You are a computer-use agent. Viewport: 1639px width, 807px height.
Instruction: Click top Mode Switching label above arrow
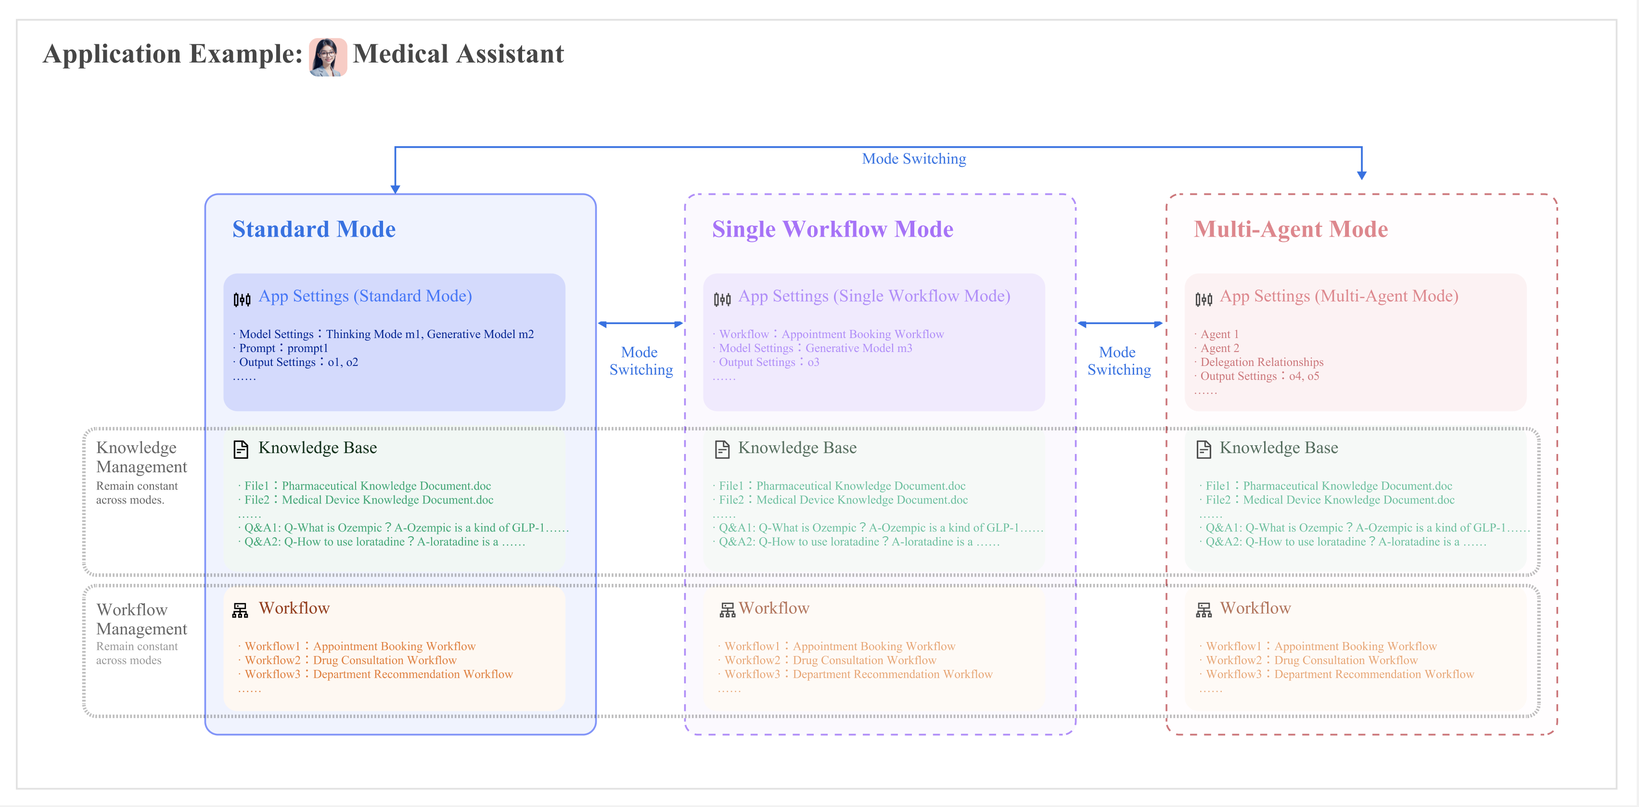[914, 159]
